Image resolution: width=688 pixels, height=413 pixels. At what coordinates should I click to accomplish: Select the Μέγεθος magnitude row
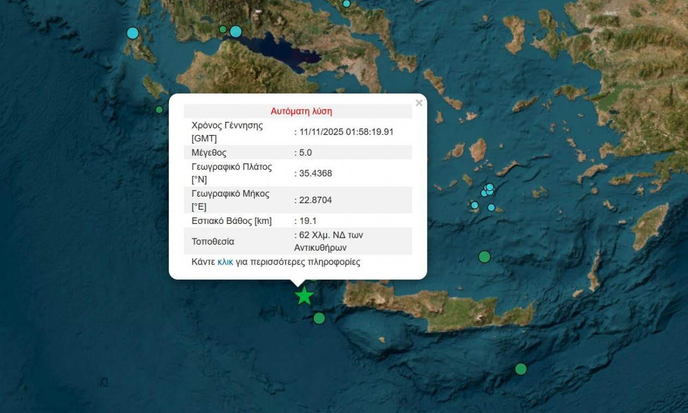click(240, 152)
